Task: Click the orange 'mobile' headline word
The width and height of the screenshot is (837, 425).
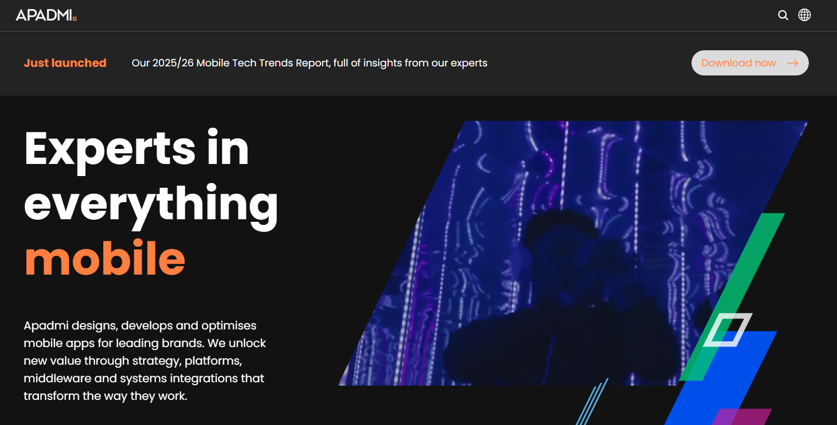Action: (x=105, y=258)
